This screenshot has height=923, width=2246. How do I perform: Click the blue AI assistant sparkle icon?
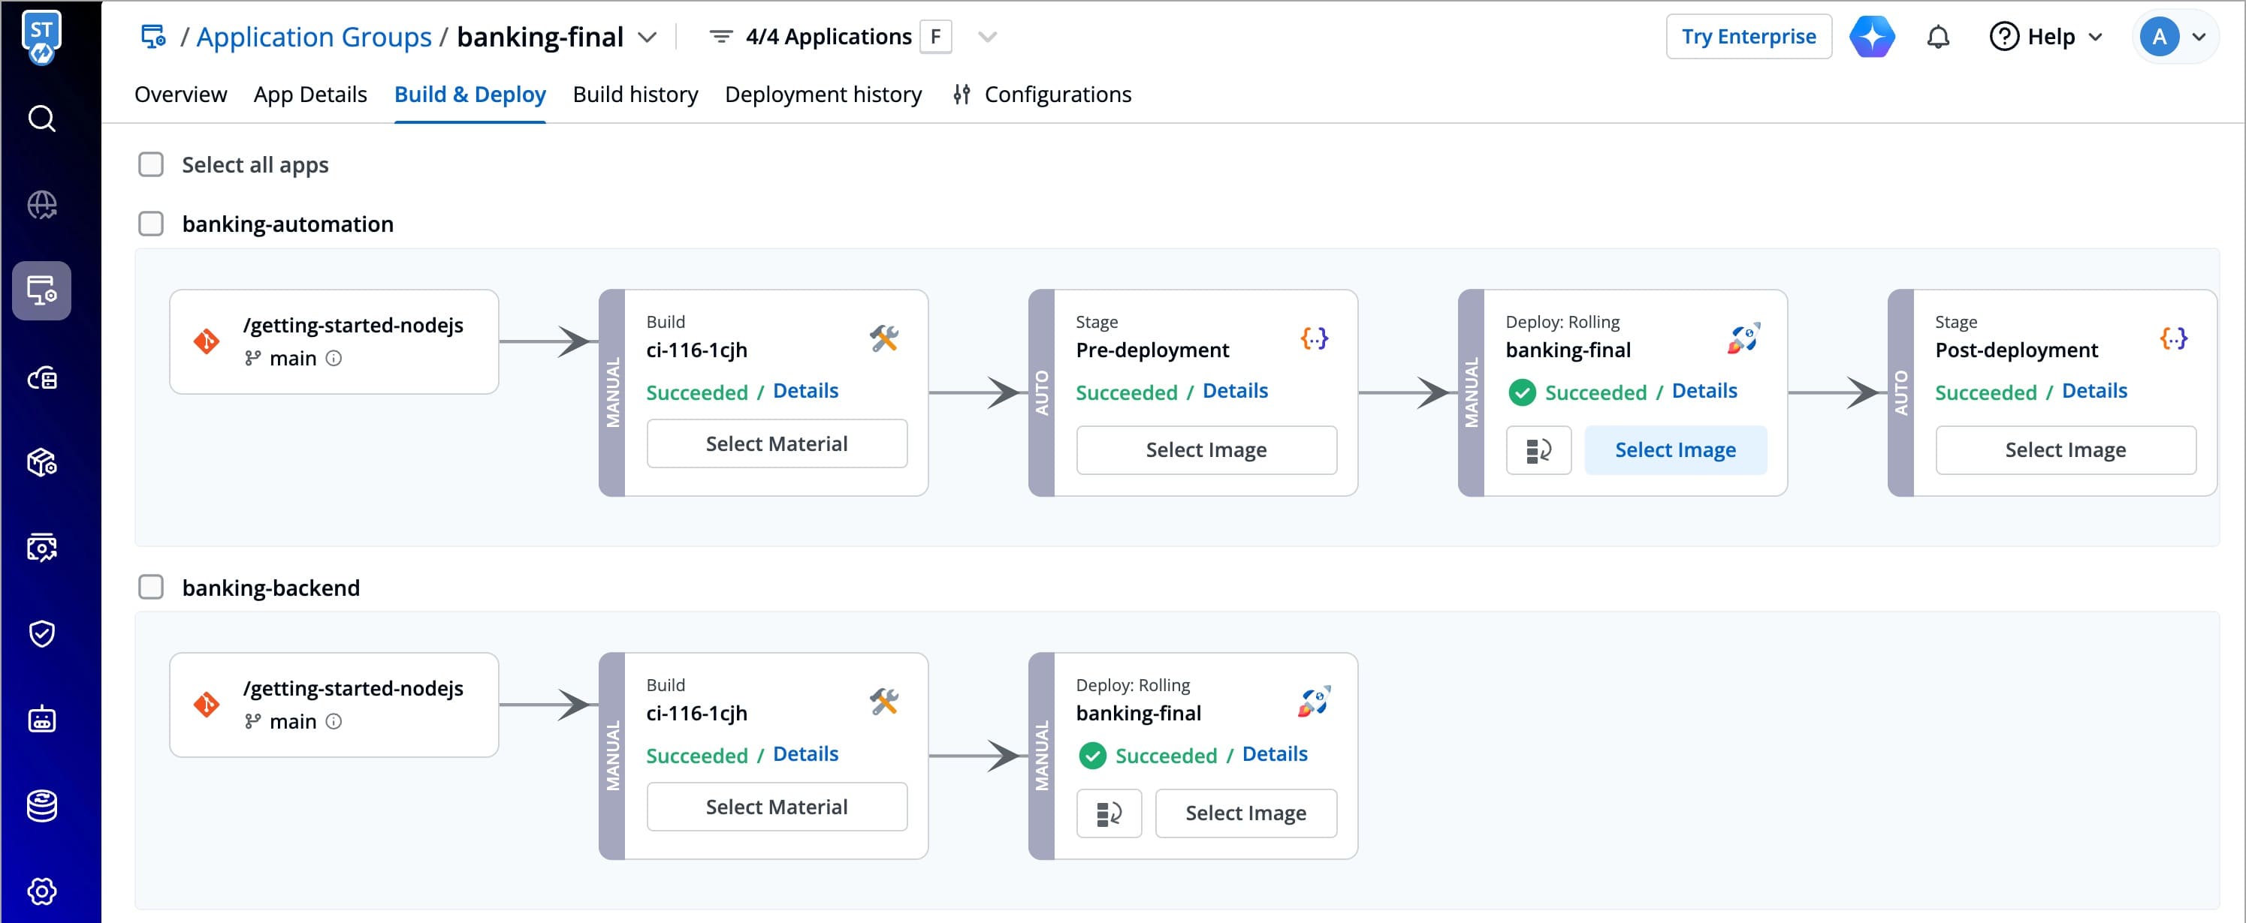point(1872,37)
